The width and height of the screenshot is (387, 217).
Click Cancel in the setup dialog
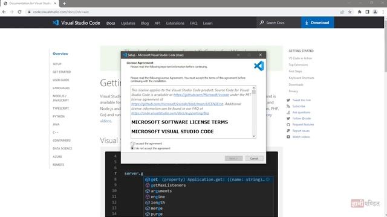[x=254, y=159]
